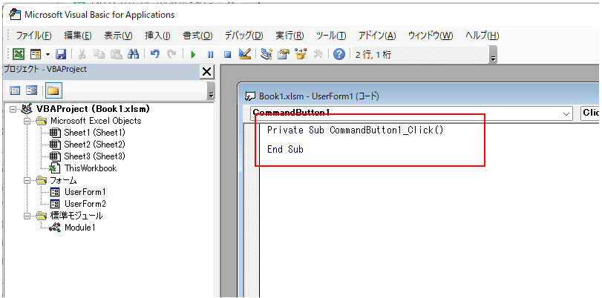Open the 表示(V) menu
602x298 pixels.
pyautogui.click(x=118, y=36)
